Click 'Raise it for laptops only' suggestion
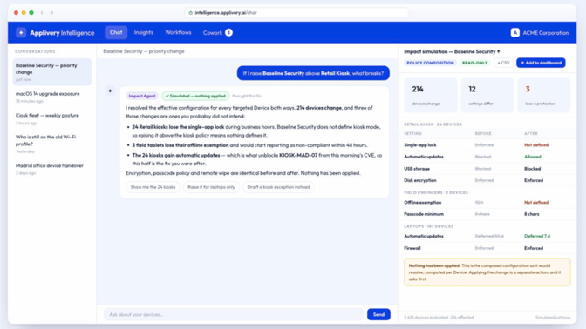 pos(211,187)
